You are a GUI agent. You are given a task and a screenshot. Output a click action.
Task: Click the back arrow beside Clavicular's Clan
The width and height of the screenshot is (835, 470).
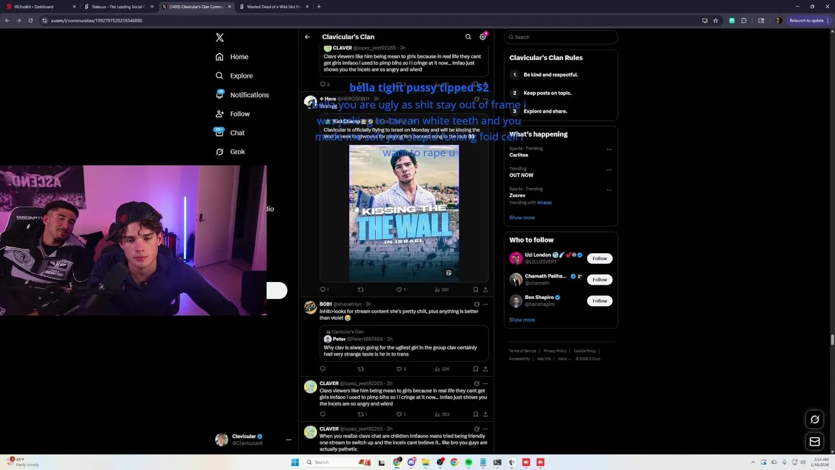pos(307,37)
